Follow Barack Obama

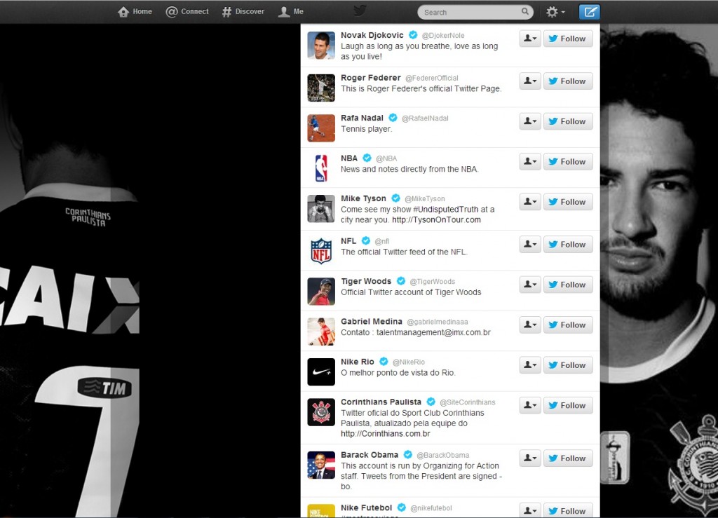coord(568,459)
